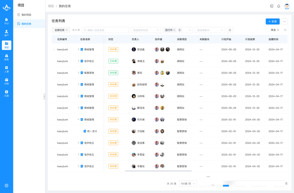Click the user avatar in top bar
This screenshot has height=193, width=294.
click(x=287, y=6)
